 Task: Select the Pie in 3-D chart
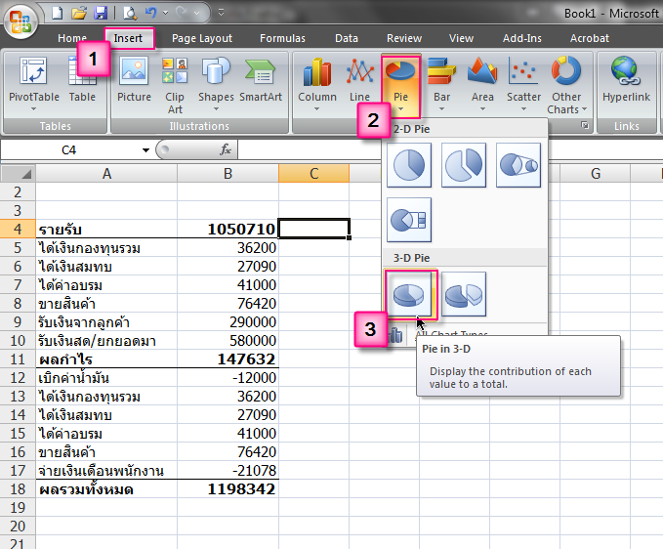point(409,294)
